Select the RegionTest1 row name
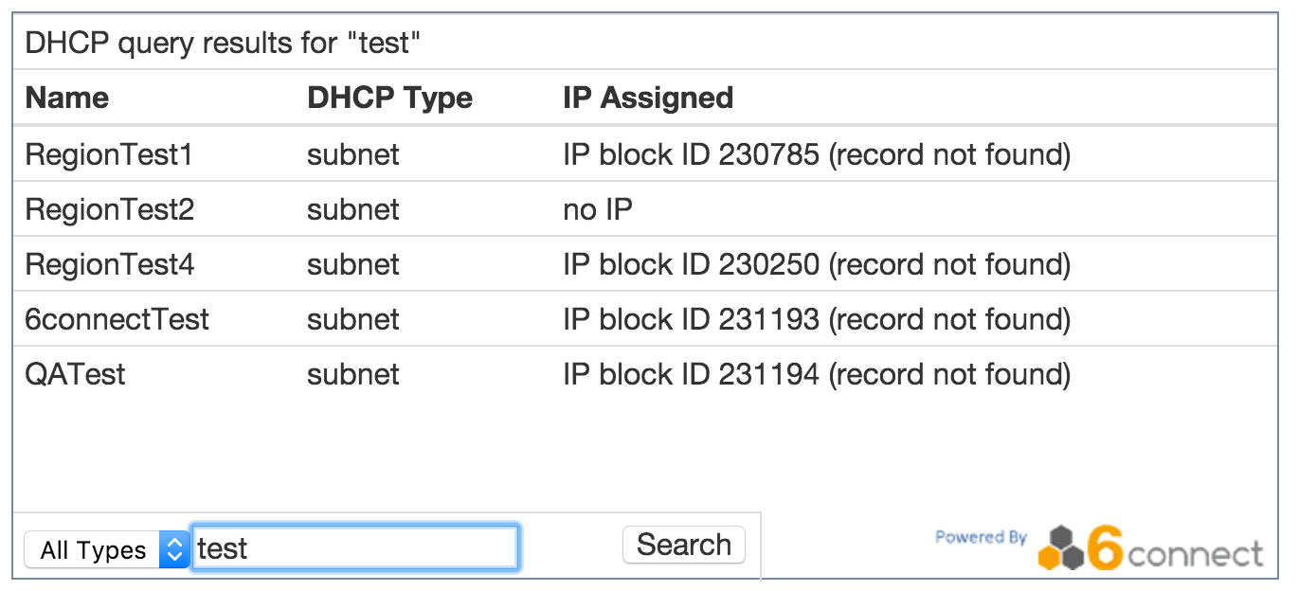The image size is (1298, 591). tap(109, 154)
